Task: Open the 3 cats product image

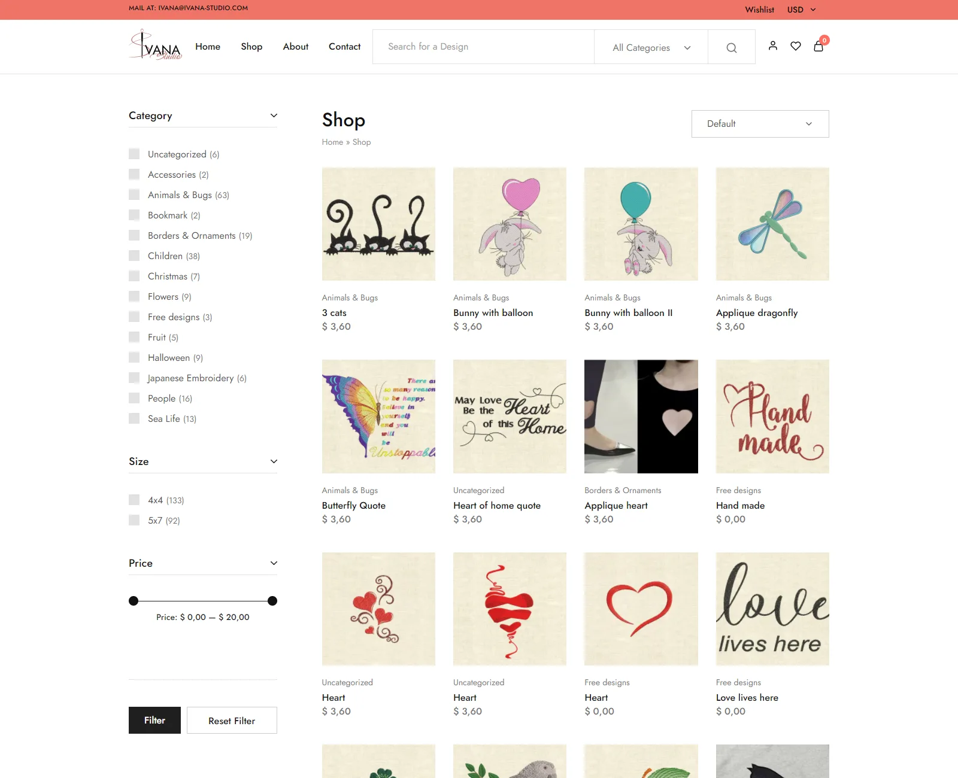Action: pyautogui.click(x=378, y=224)
